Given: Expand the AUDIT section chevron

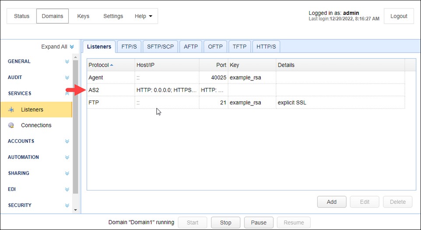Looking at the screenshot, I should (x=67, y=78).
